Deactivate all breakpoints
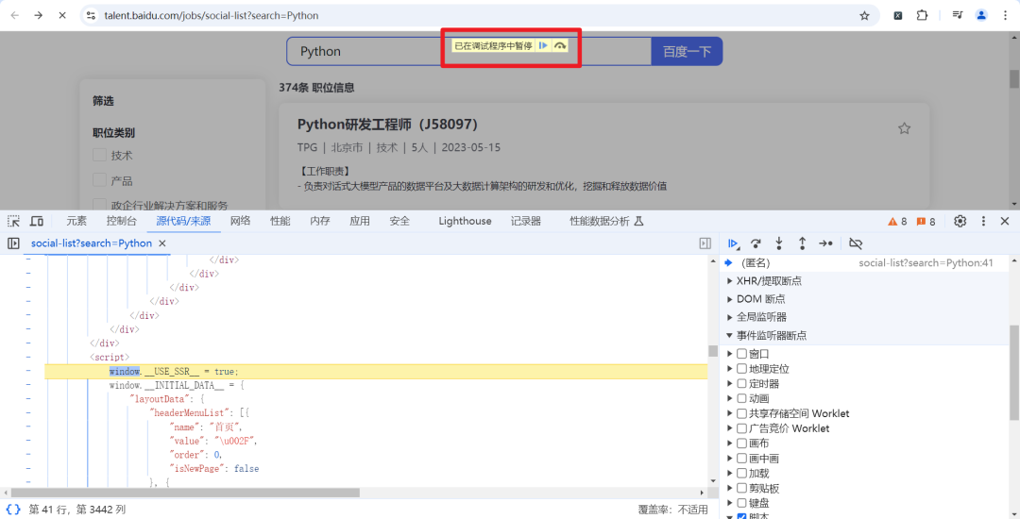The image size is (1020, 519). coord(856,243)
